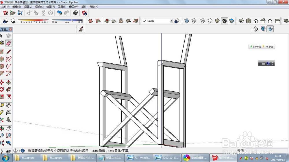Viewport: 289px width, 162px height.
Task: Select the Dimension tool
Action: pyautogui.click(x=8, y=106)
